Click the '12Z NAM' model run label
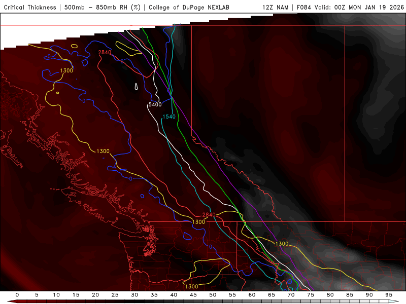This screenshot has width=406, height=304. click(x=276, y=8)
